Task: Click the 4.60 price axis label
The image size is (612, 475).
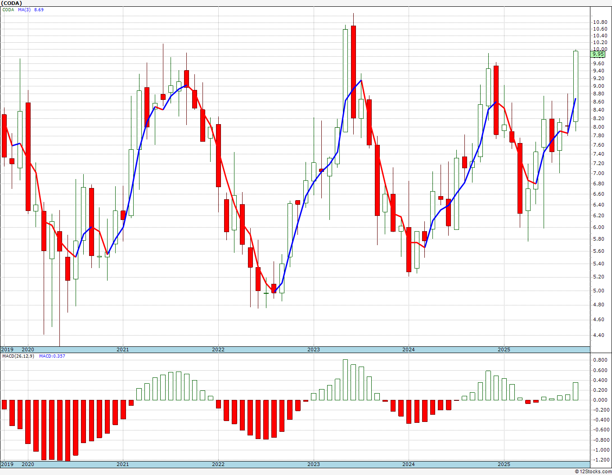Action: [598, 319]
